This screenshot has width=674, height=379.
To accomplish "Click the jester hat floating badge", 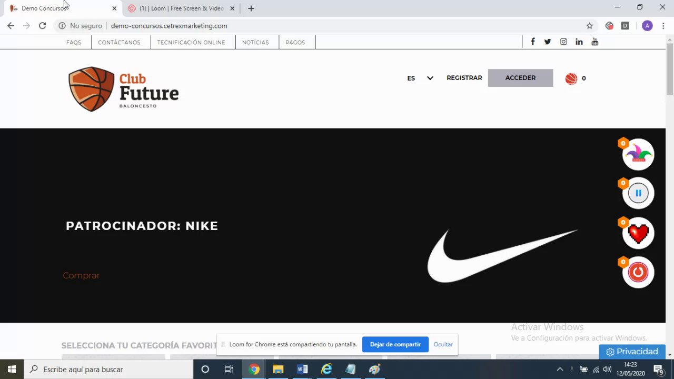I will 638,154.
